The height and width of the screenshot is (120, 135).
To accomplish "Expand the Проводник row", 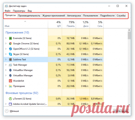I will (6, 86).
